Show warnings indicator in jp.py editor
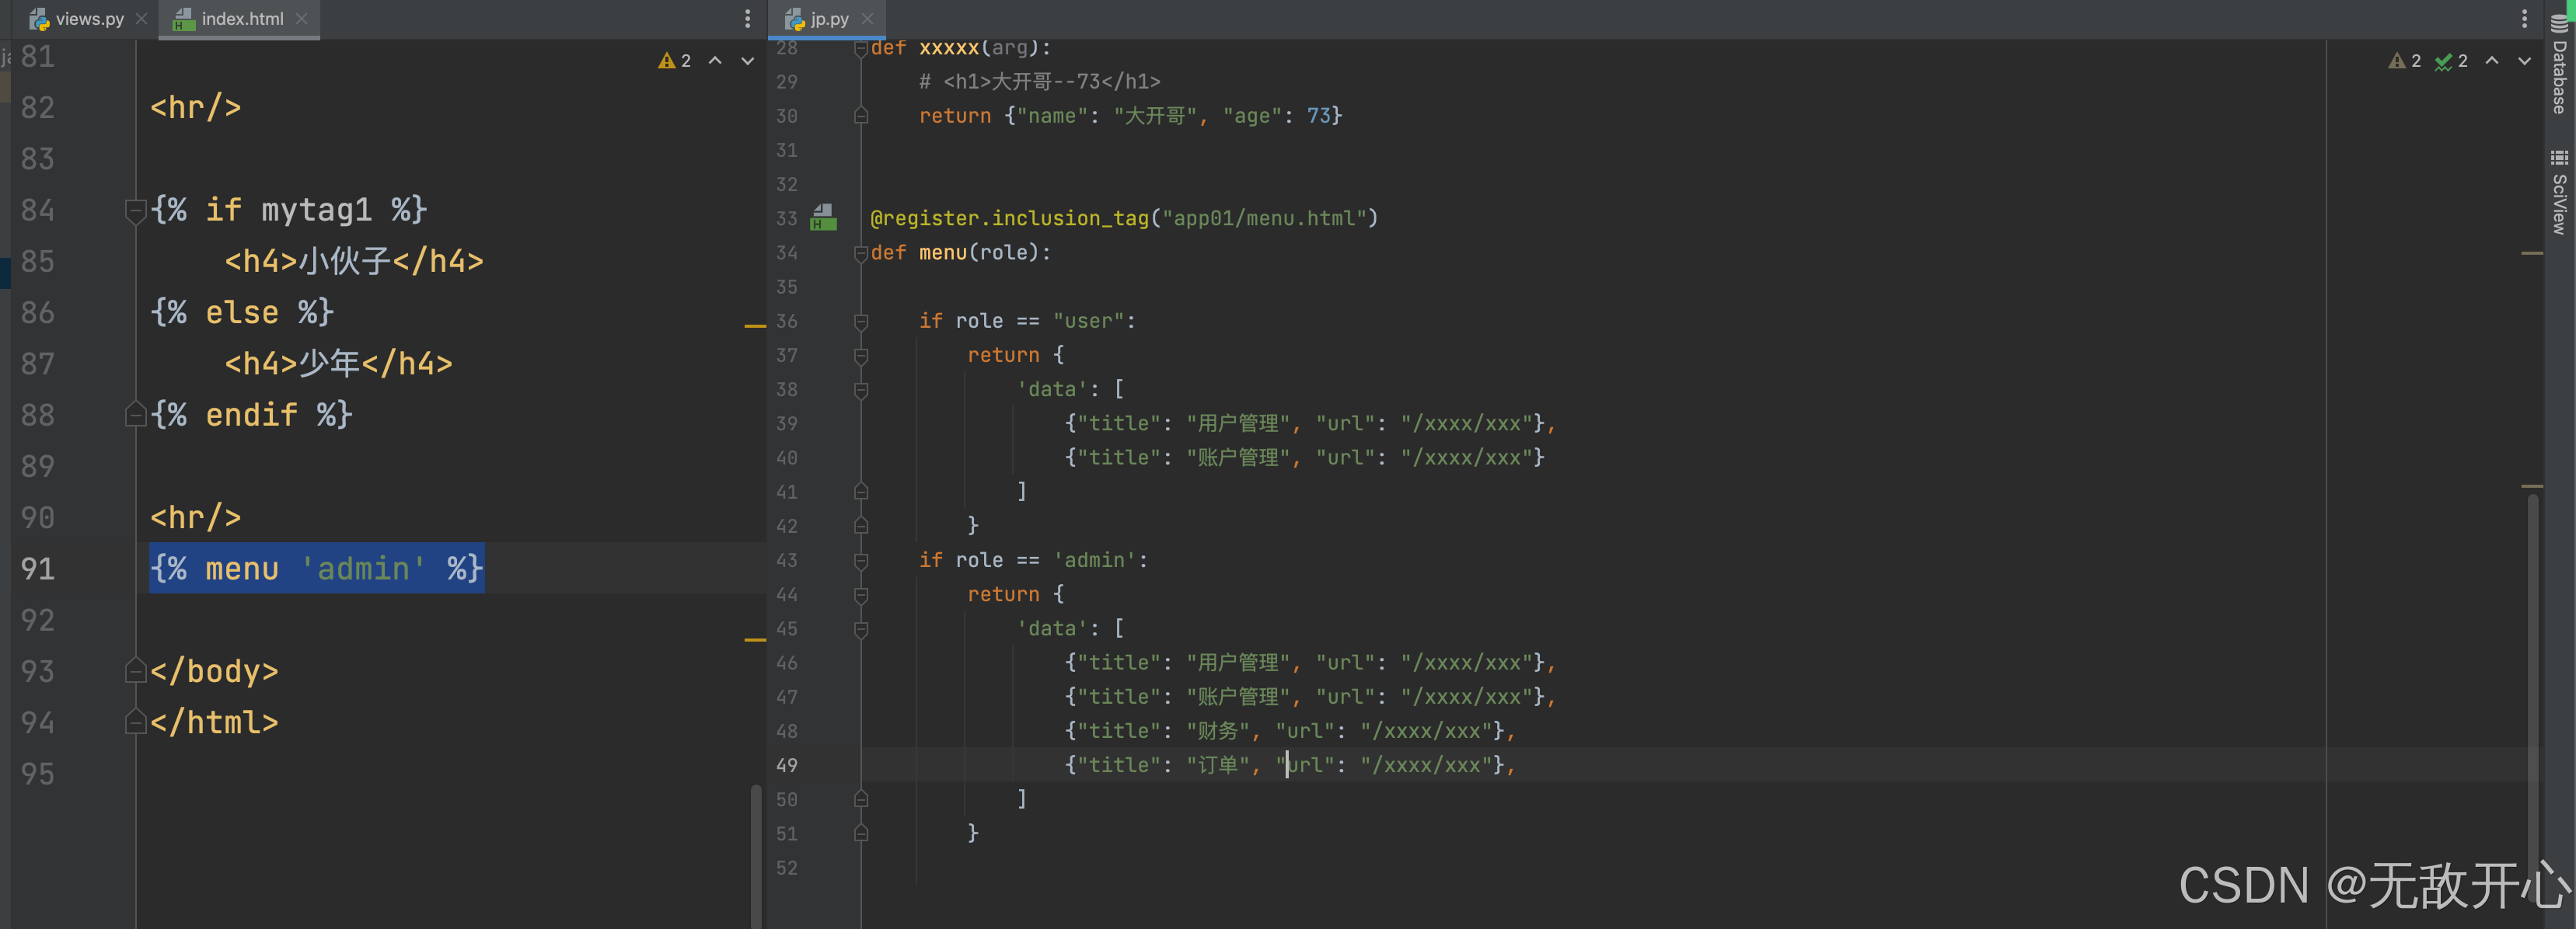The image size is (2576, 929). pos(2405,61)
